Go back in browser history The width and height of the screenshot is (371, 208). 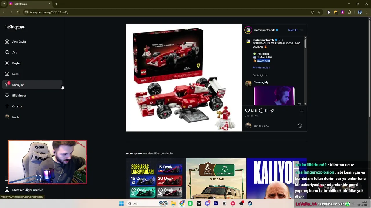(x=4, y=12)
